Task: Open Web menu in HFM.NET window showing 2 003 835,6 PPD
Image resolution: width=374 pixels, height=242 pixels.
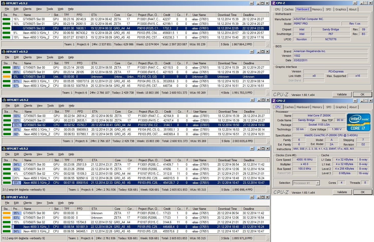Action: [61, 106]
